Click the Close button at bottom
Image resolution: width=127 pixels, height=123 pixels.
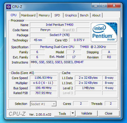(108, 113)
